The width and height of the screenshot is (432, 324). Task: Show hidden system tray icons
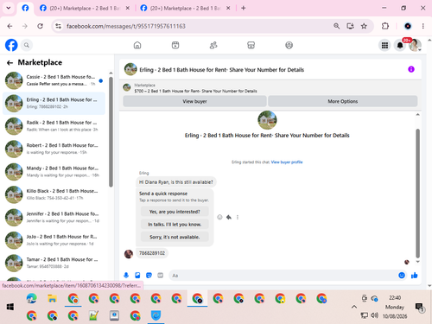(x=354, y=307)
